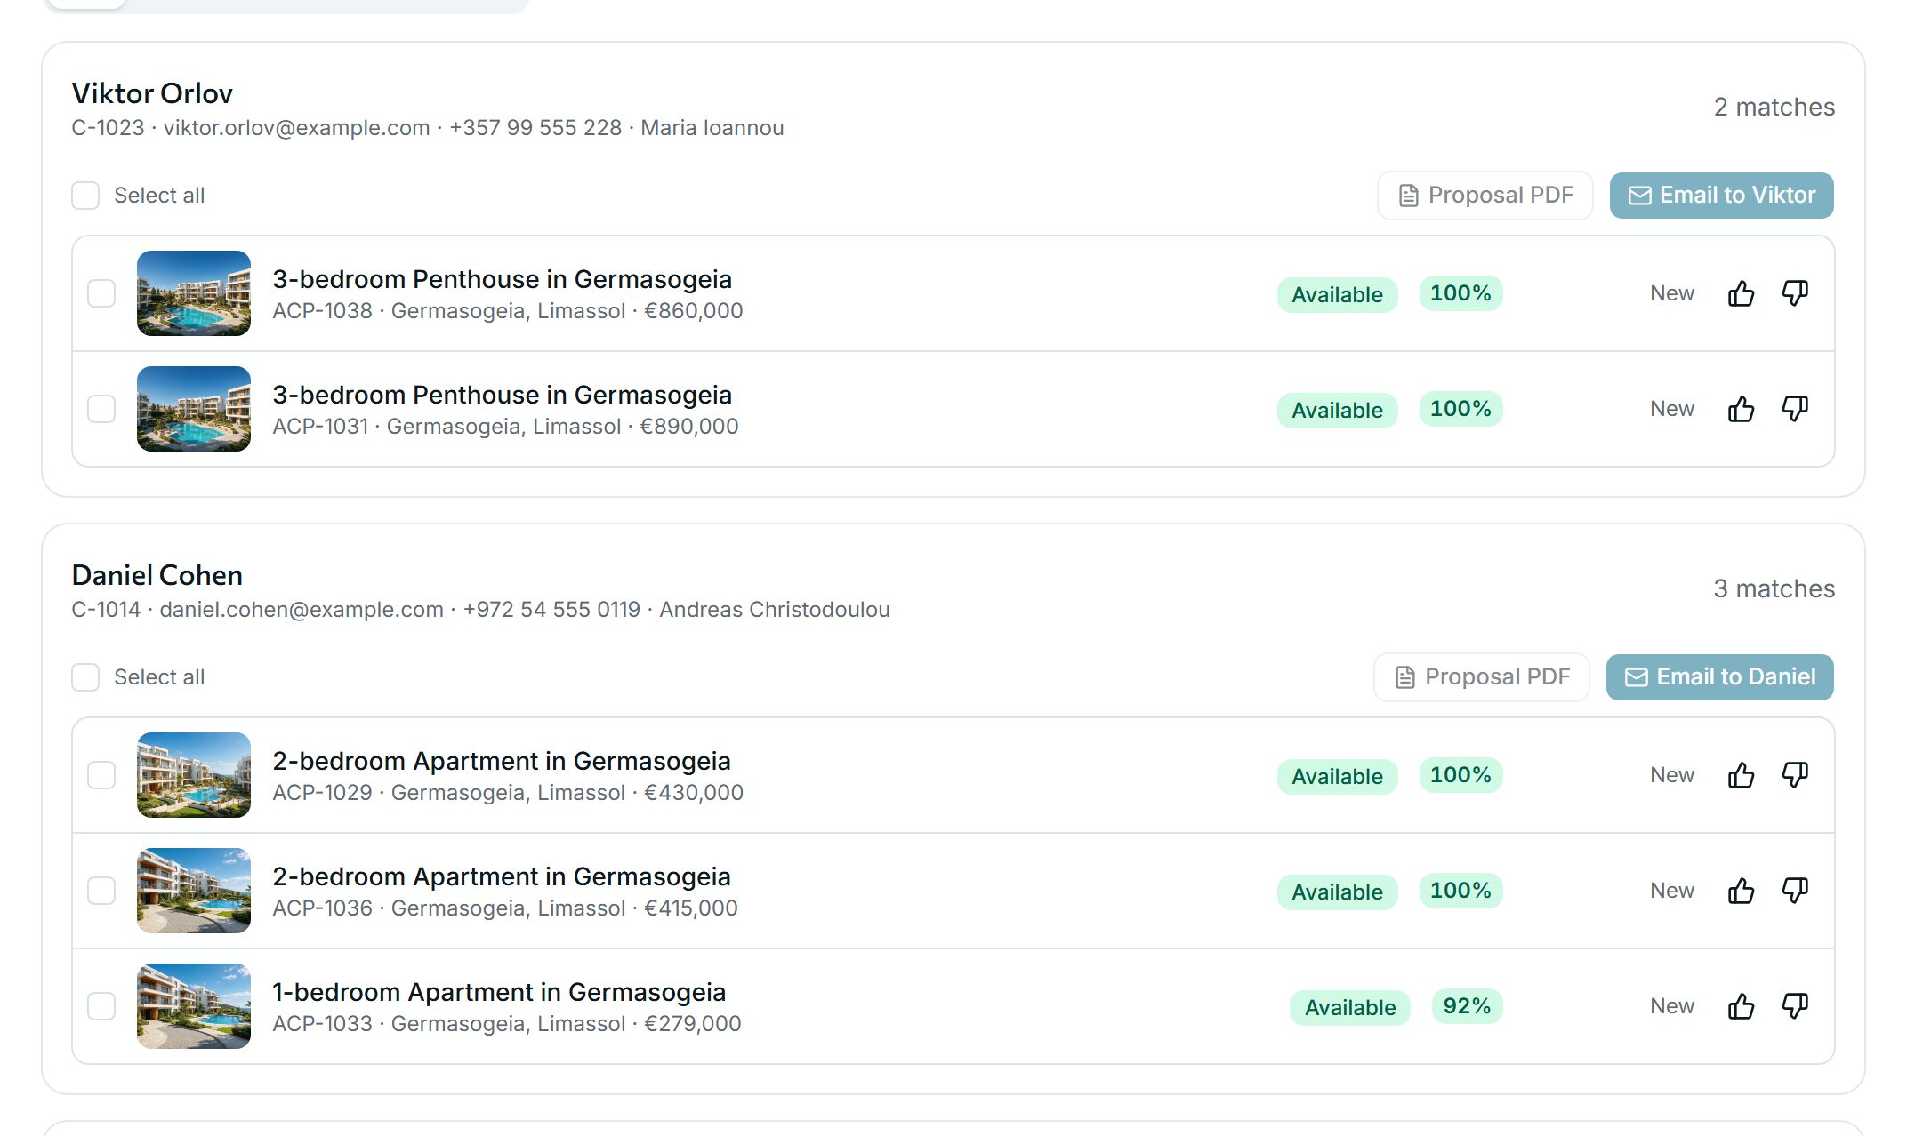This screenshot has height=1136, width=1907.
Task: Like the ACP-1036 apartment listing
Action: click(1741, 891)
